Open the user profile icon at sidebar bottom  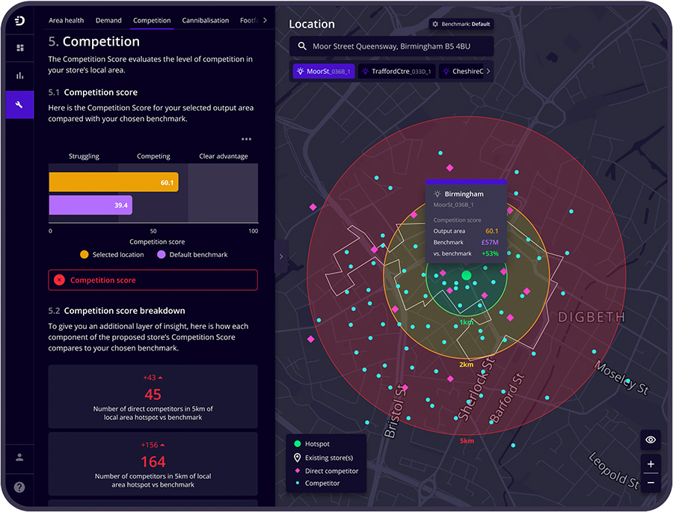(20, 458)
